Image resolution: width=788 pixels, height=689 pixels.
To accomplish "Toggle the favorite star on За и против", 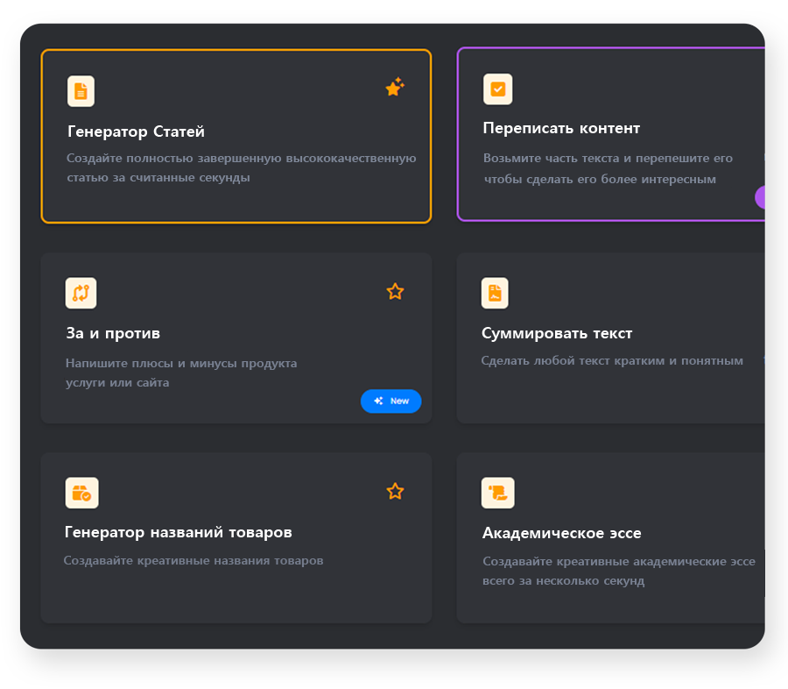I will 395,291.
